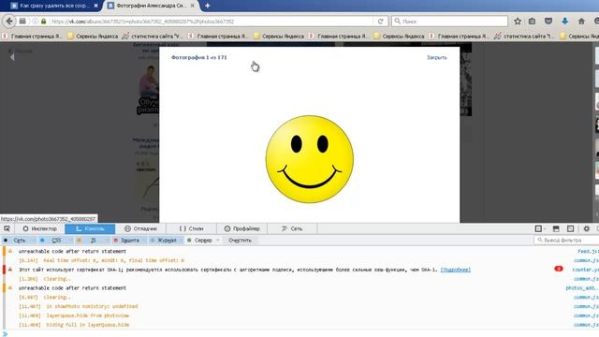Open developer tools settings gear
Viewport: 599px width, 337px height.
[x=587, y=228]
